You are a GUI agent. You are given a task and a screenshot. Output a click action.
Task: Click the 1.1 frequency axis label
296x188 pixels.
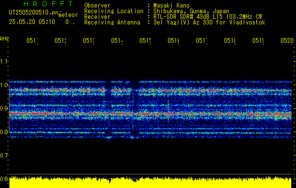coord(4,61)
